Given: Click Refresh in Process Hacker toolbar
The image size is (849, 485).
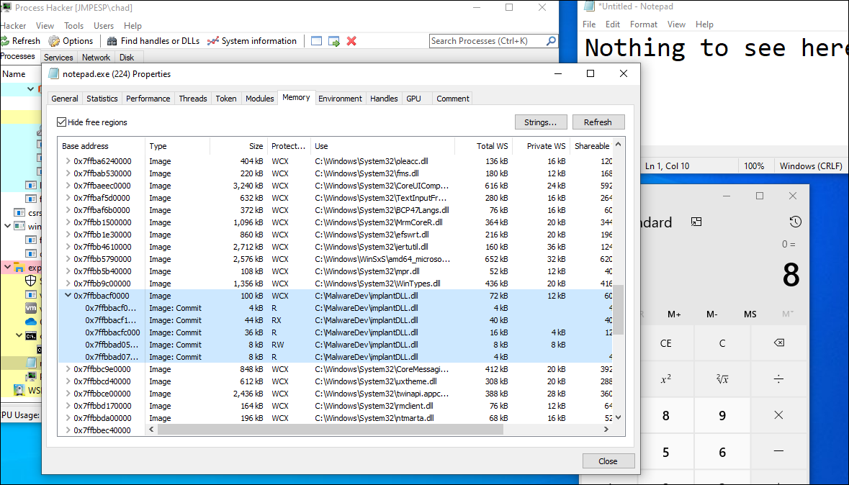Looking at the screenshot, I should (21, 41).
